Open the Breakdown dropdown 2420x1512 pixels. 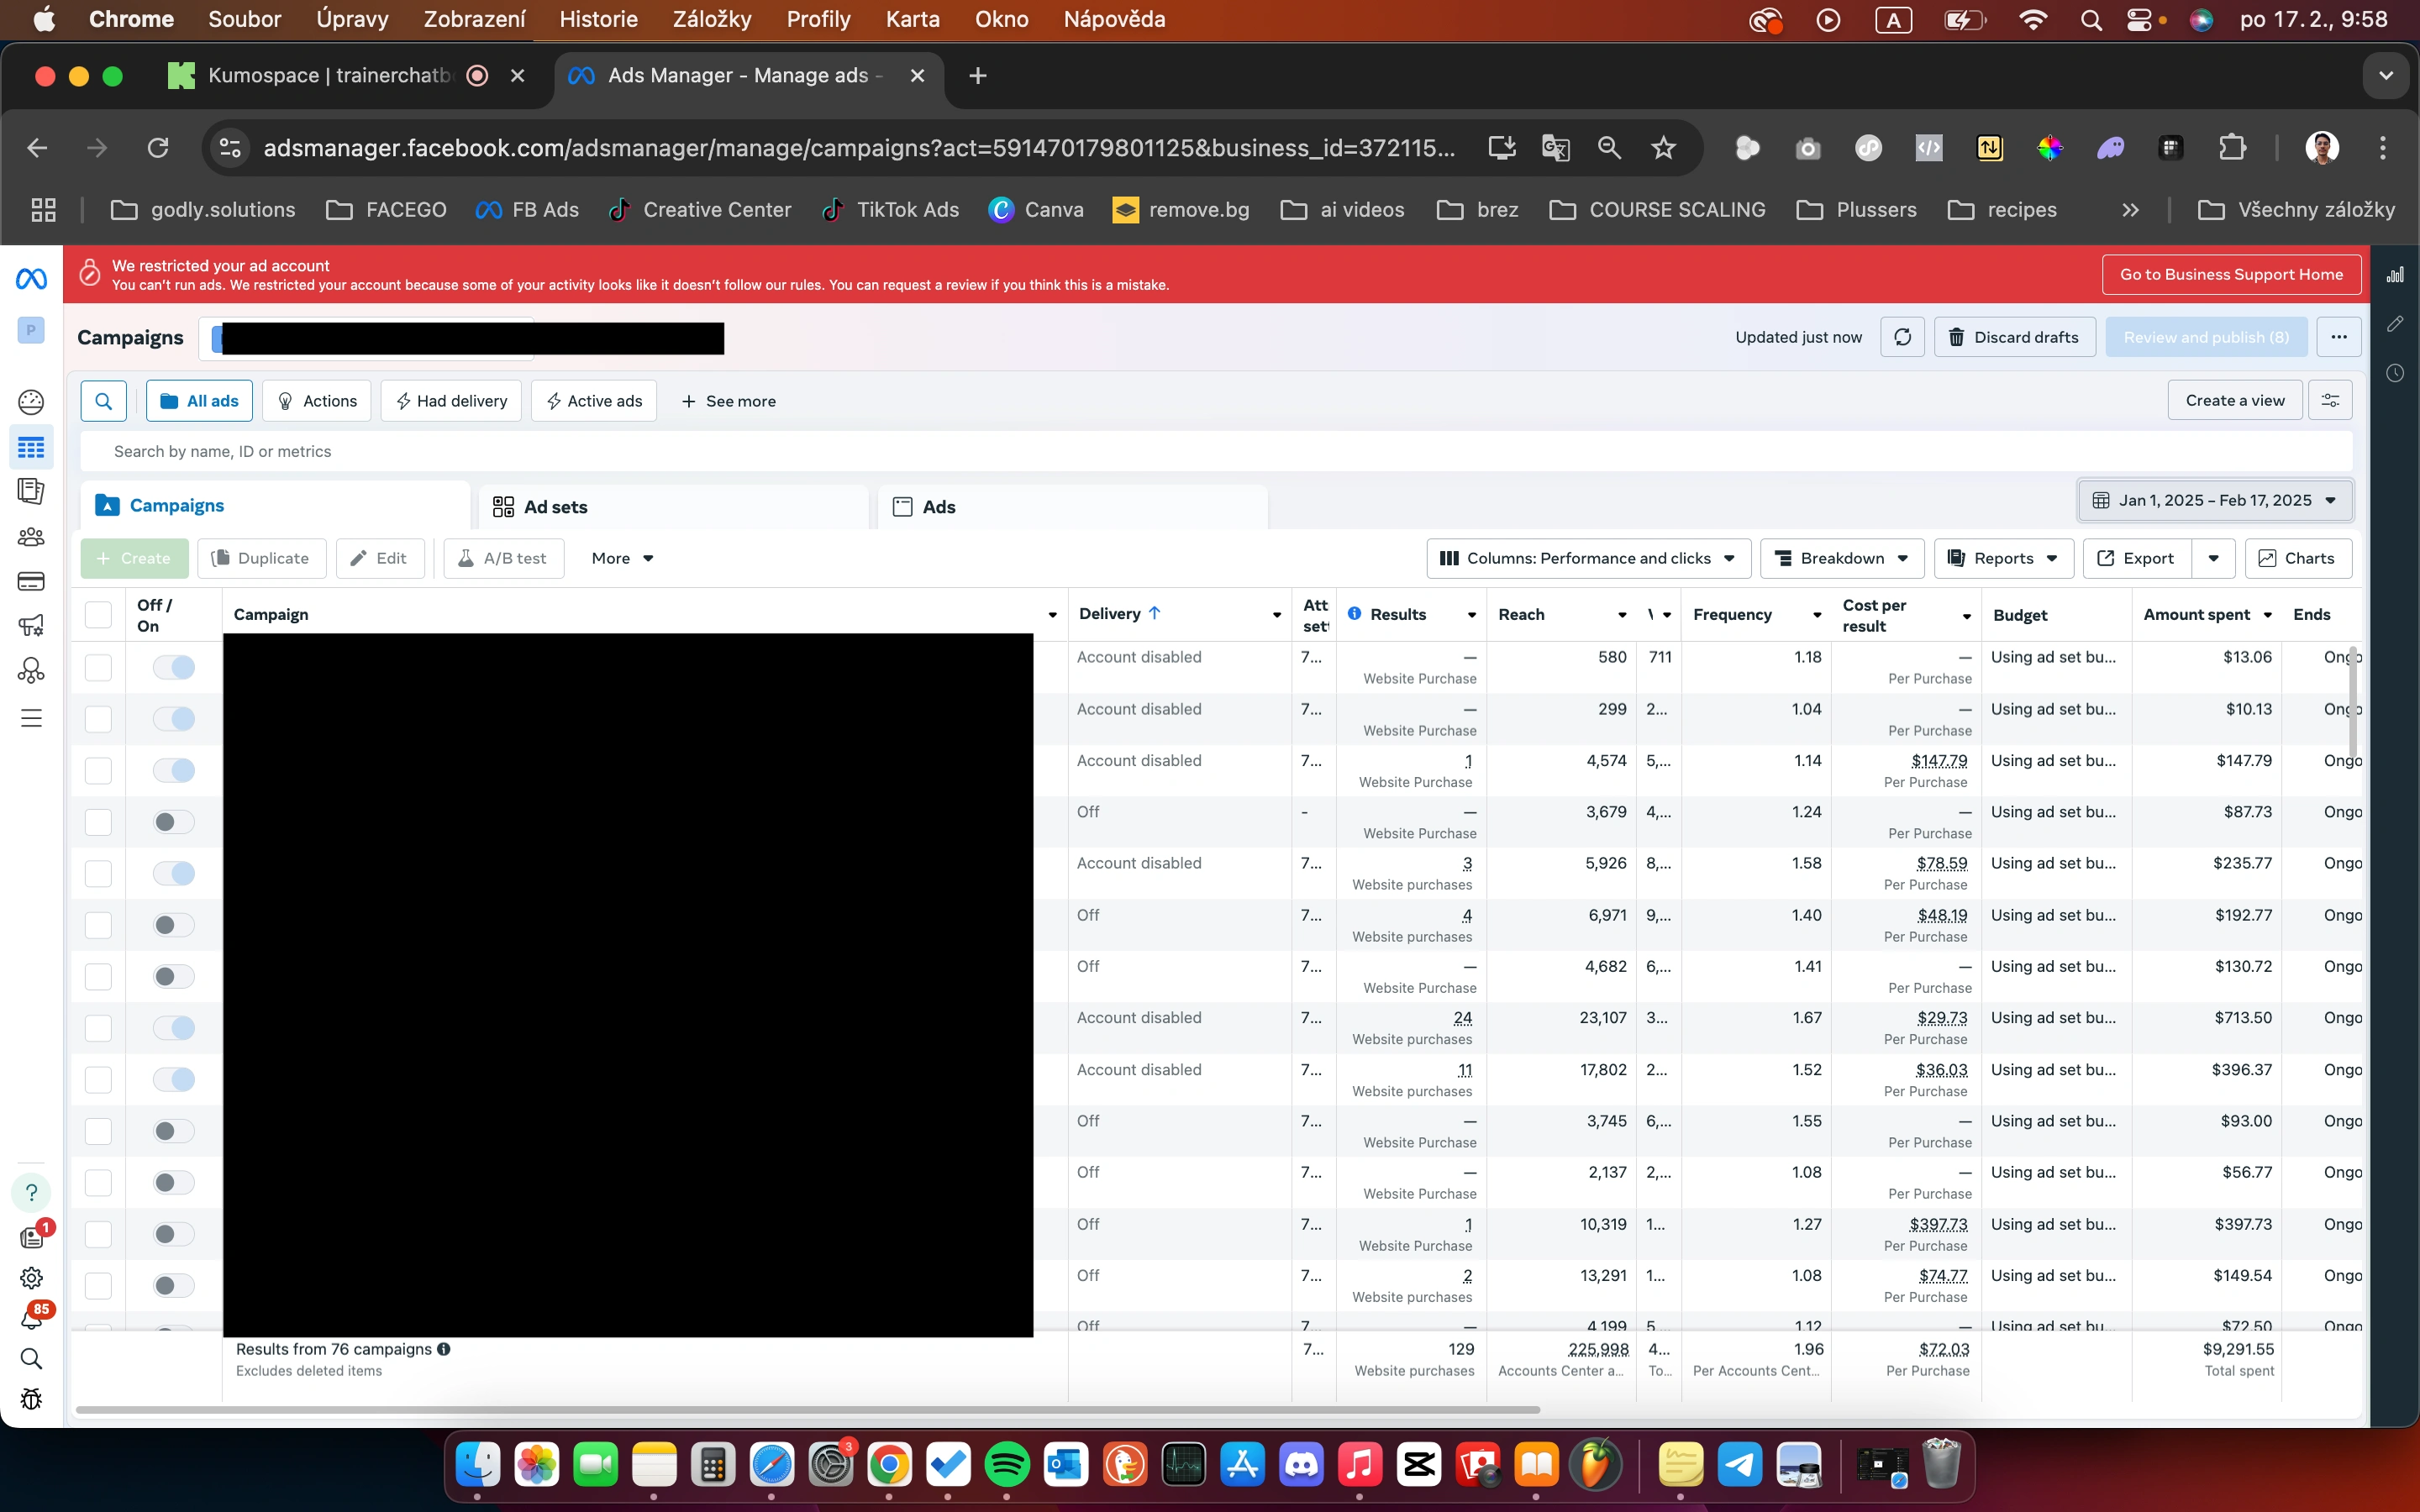(x=1841, y=558)
